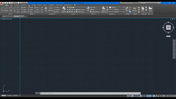176x99 pixels.
Task: Toggle object snap in status bar
Action: pos(150,96)
